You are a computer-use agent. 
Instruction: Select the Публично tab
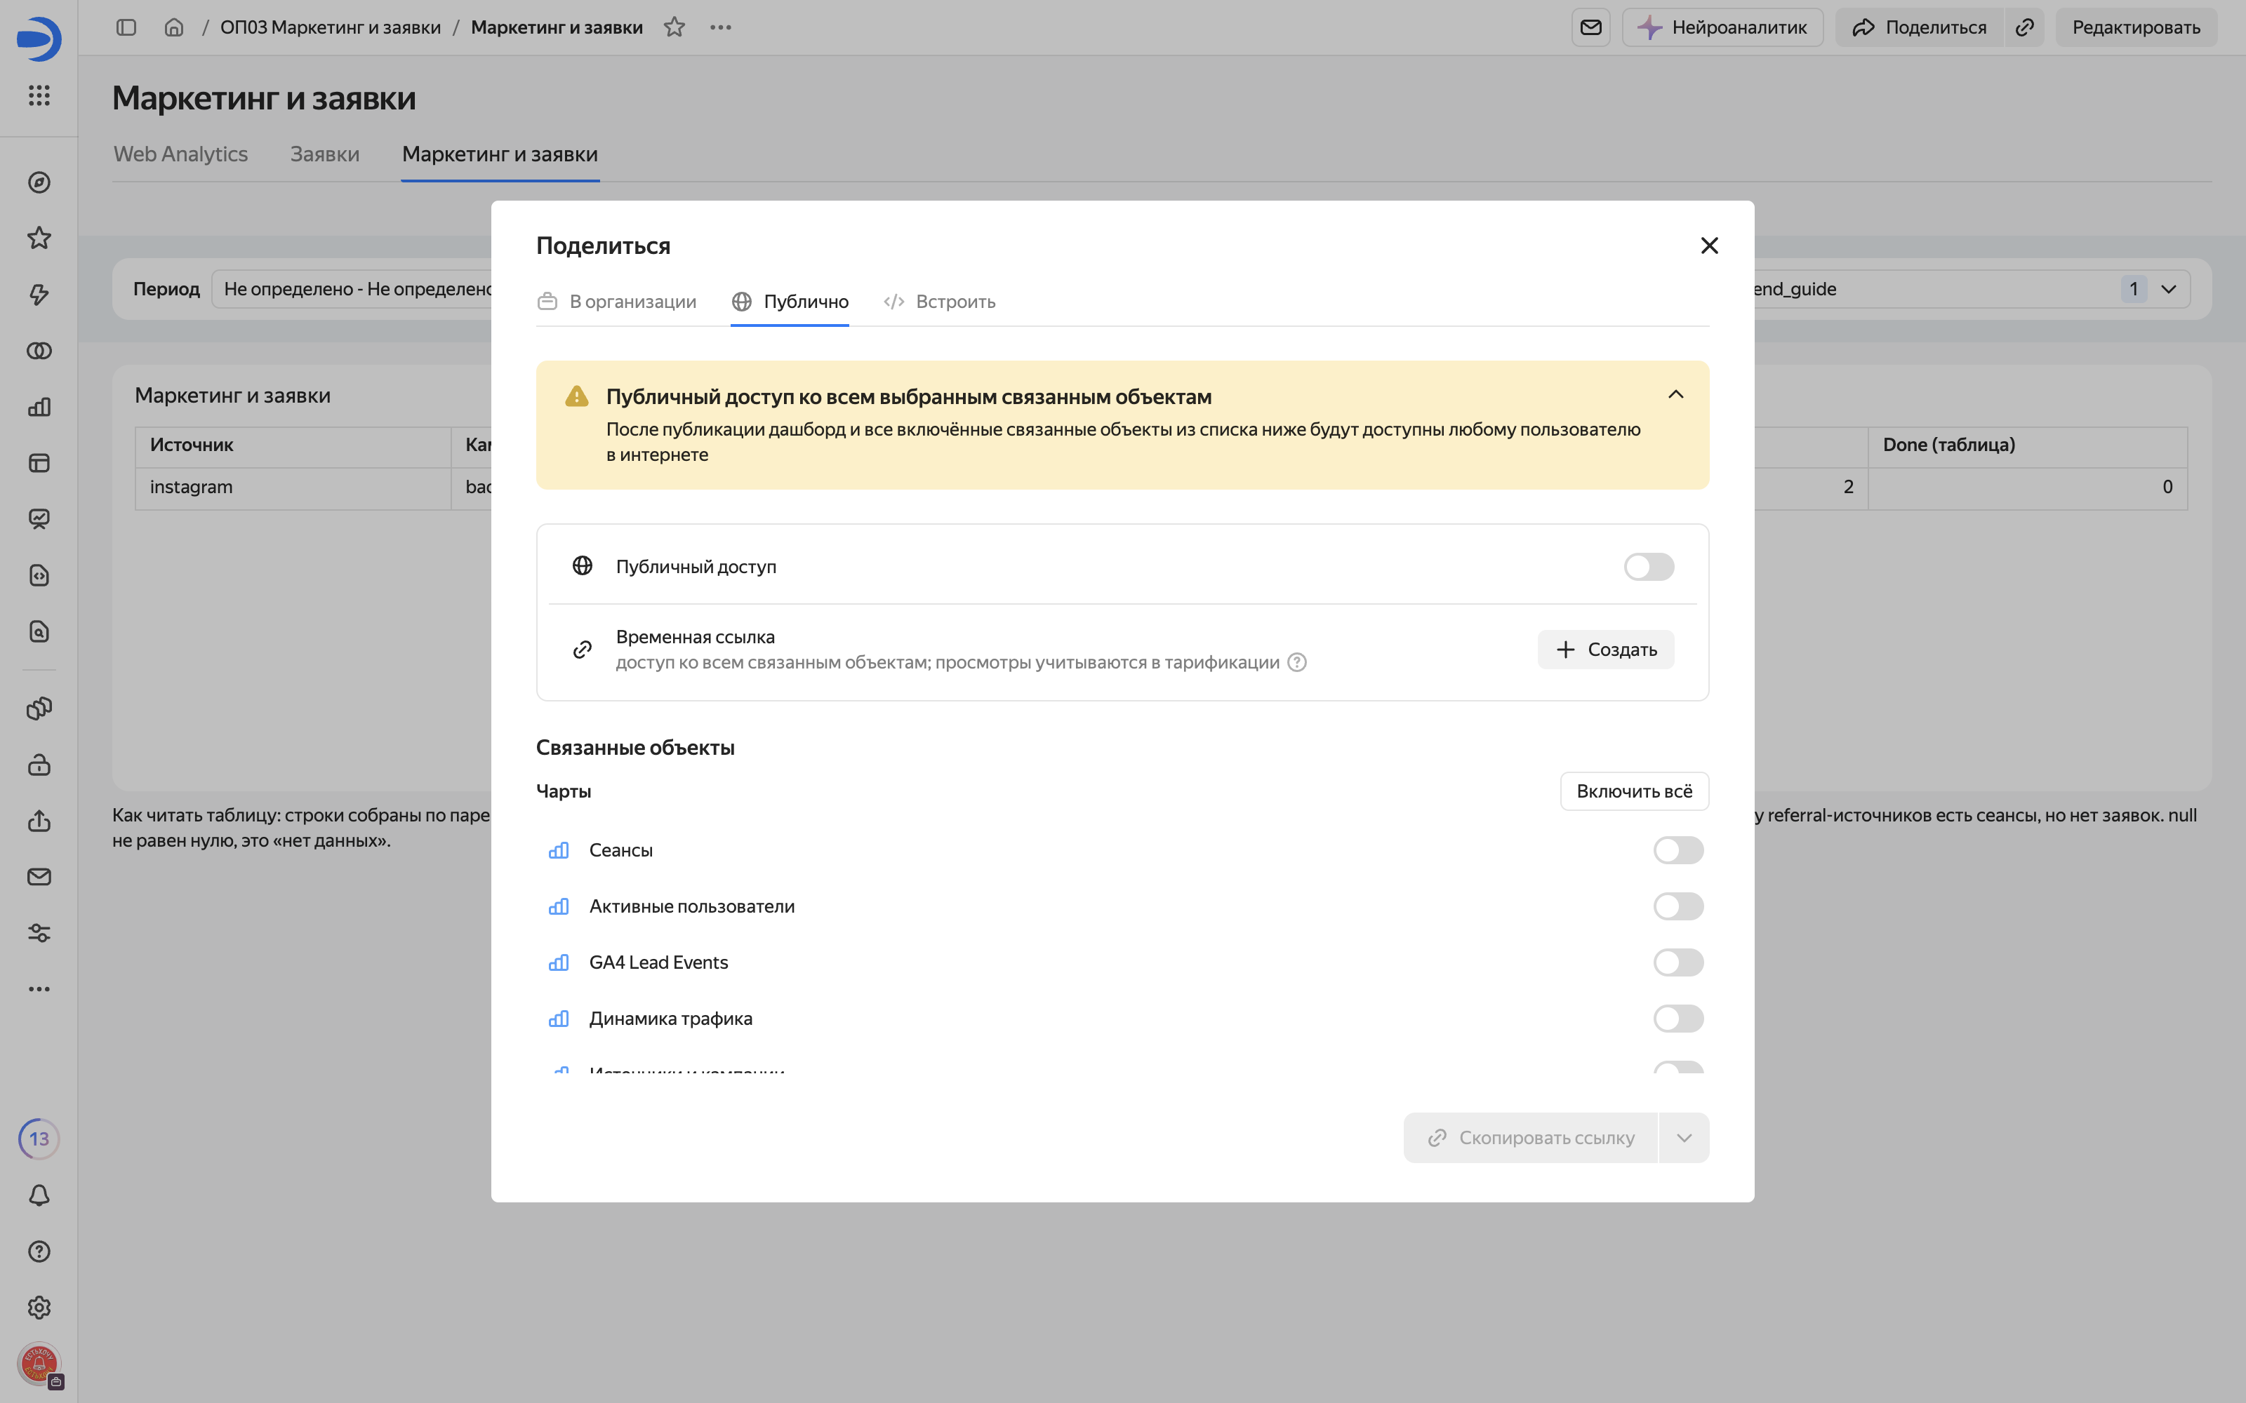click(790, 302)
